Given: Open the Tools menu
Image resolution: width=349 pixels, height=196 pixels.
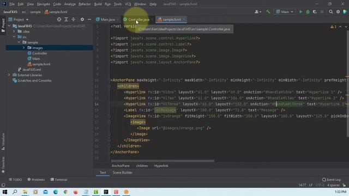Looking at the screenshot, I should (x=118, y=4).
